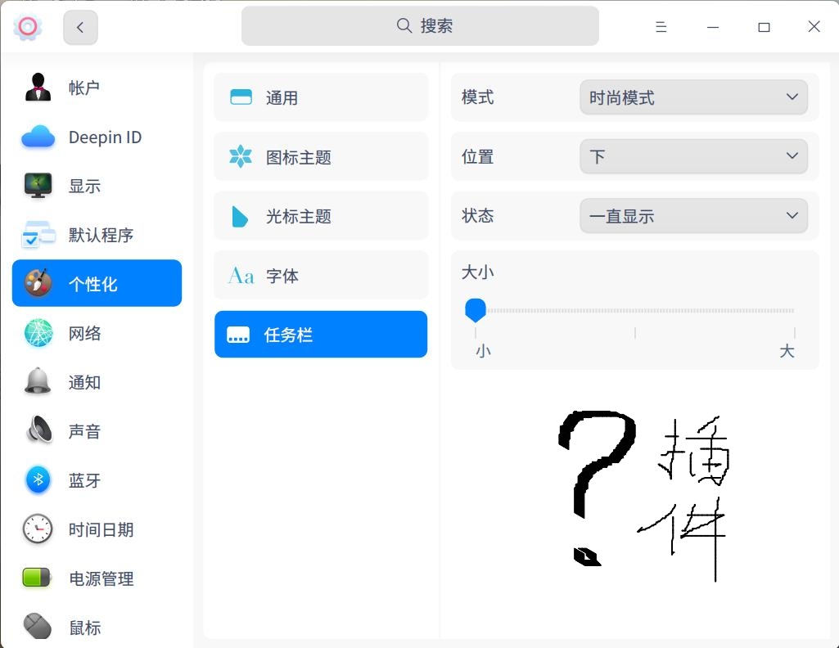Click the middle of the 大小 slider track
This screenshot has width=839, height=648.
(634, 310)
